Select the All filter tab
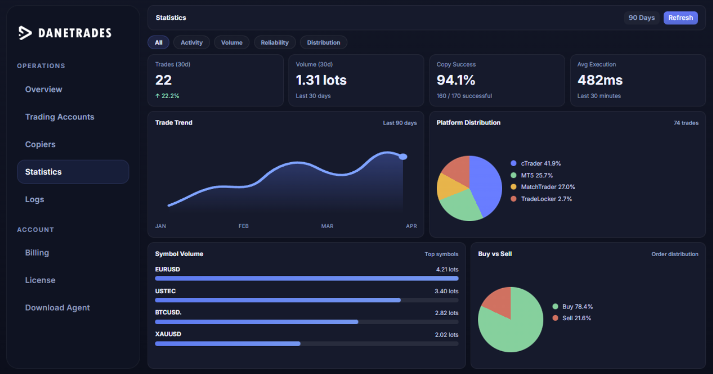713x374 pixels. [x=158, y=43]
